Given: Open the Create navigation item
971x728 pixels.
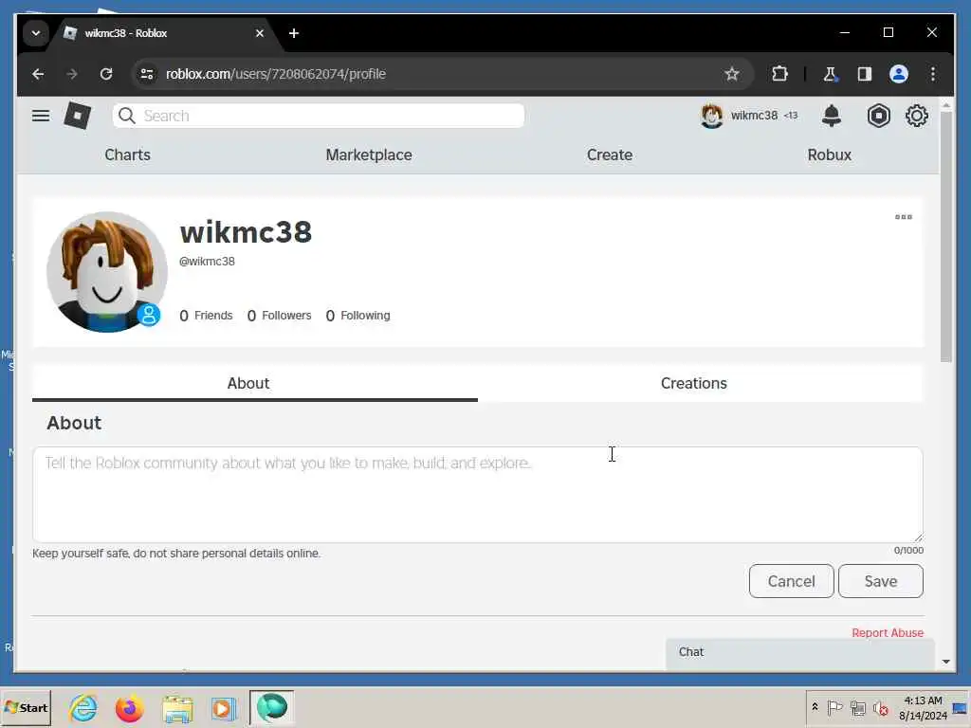Looking at the screenshot, I should (x=610, y=155).
